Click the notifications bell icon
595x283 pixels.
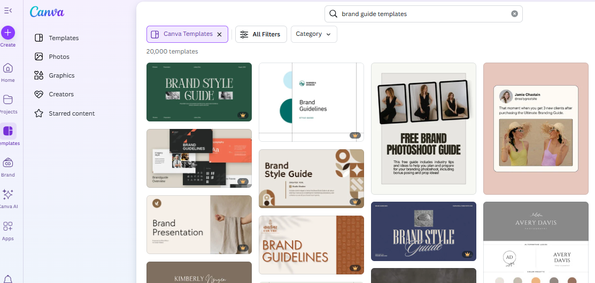[x=8, y=279]
